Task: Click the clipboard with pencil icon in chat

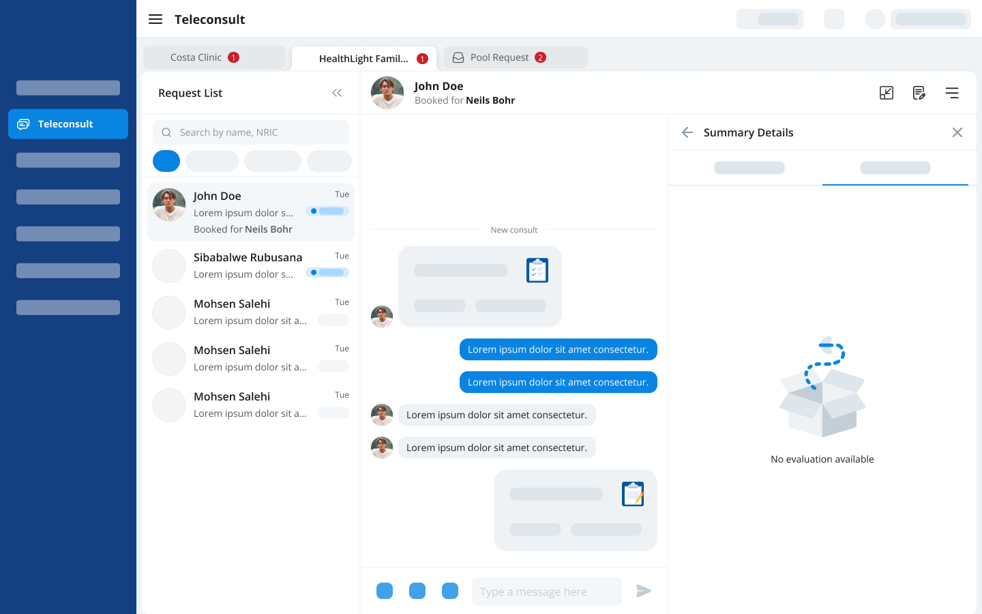Action: pos(633,495)
